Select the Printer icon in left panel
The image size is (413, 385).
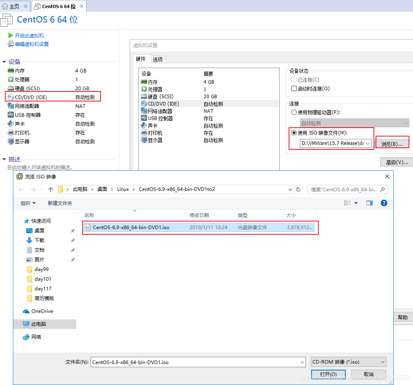pyautogui.click(x=11, y=132)
